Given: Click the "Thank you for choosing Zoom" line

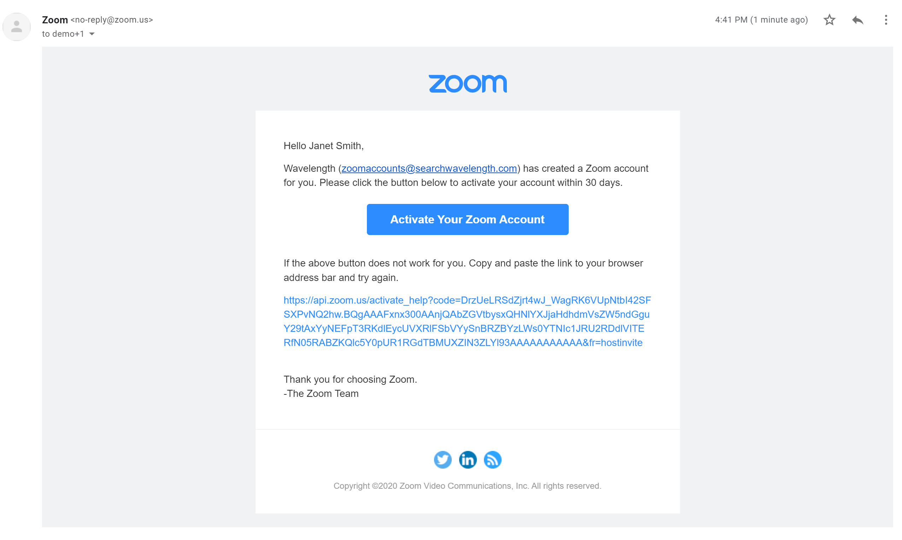Looking at the screenshot, I should tap(350, 379).
